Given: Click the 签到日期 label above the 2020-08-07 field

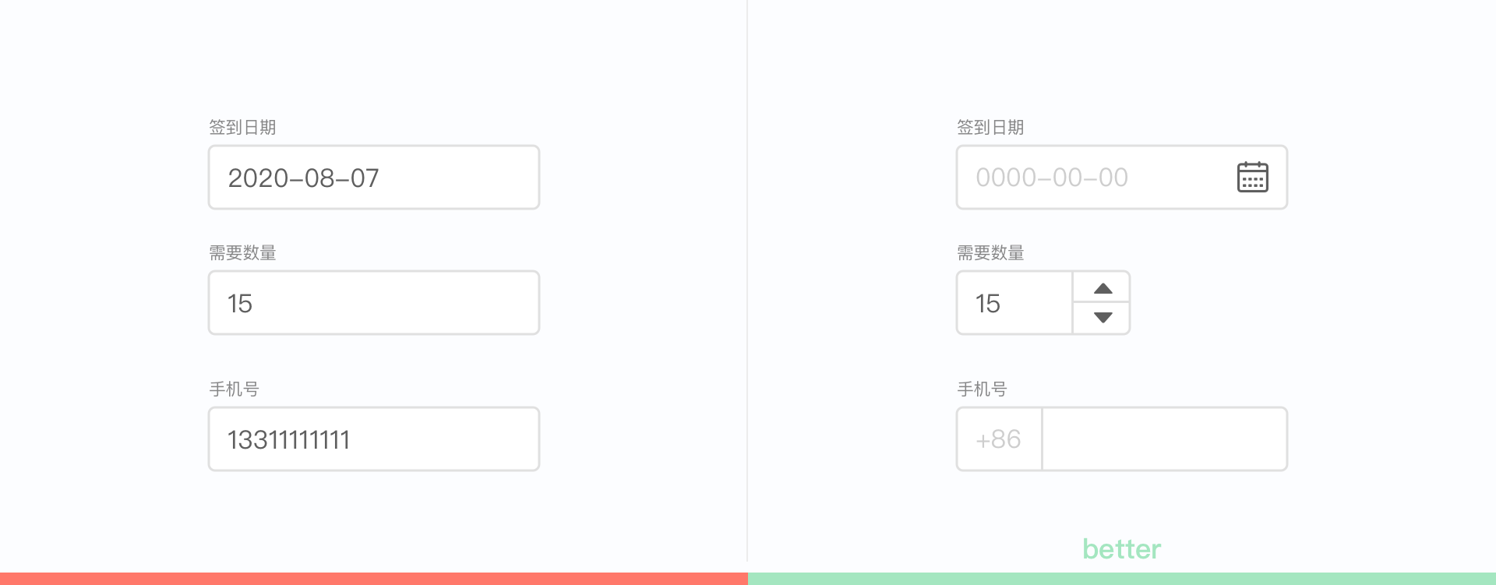Looking at the screenshot, I should pyautogui.click(x=242, y=127).
